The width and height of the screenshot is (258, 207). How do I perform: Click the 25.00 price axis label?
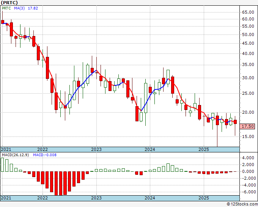248,93
